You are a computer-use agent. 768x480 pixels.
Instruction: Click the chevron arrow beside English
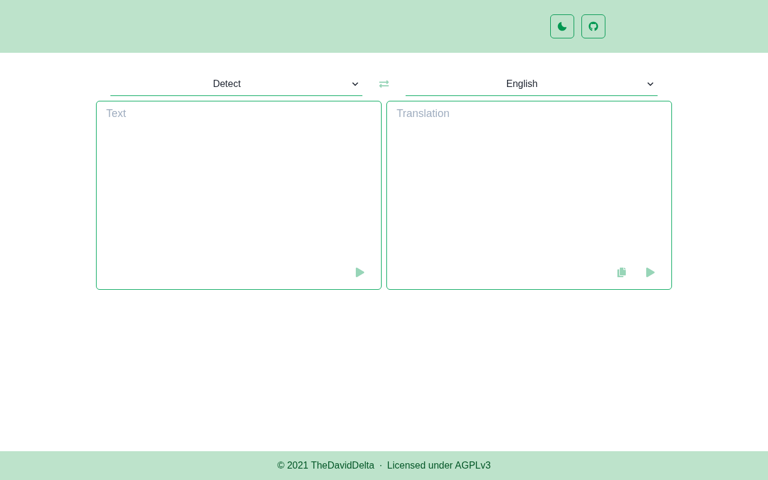point(650,84)
